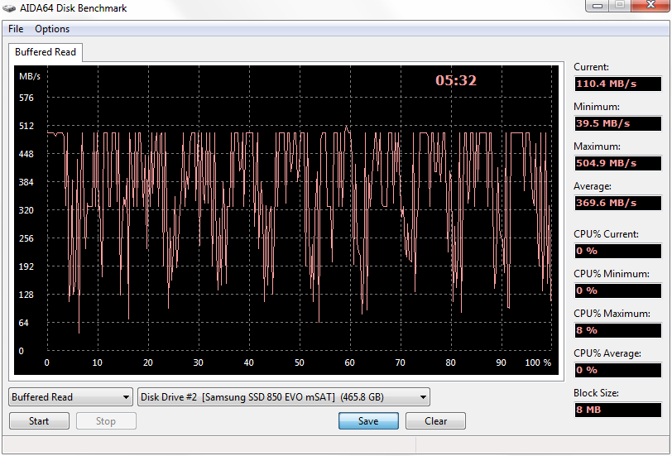The image size is (672, 456).
Task: Select the Average value 369.6 MB/s
Action: (x=618, y=203)
